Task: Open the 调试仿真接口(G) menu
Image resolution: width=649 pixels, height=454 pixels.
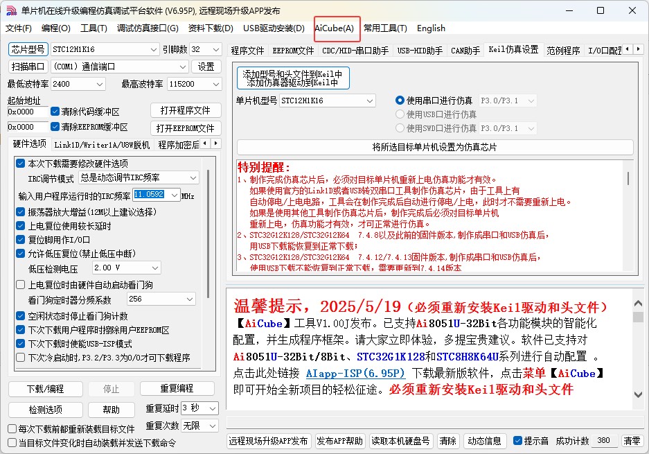Action: (x=148, y=28)
